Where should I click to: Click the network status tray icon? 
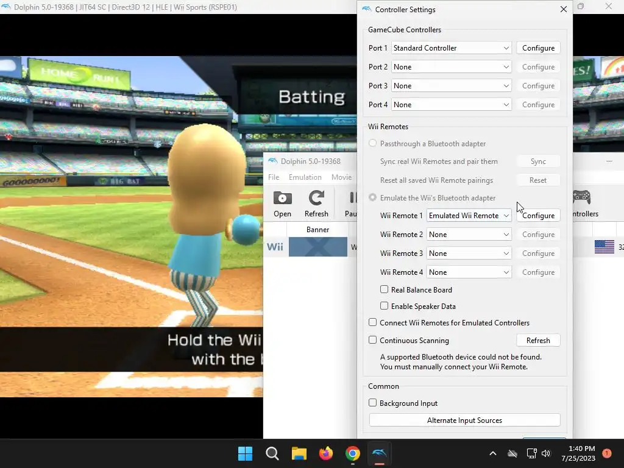[531, 453]
